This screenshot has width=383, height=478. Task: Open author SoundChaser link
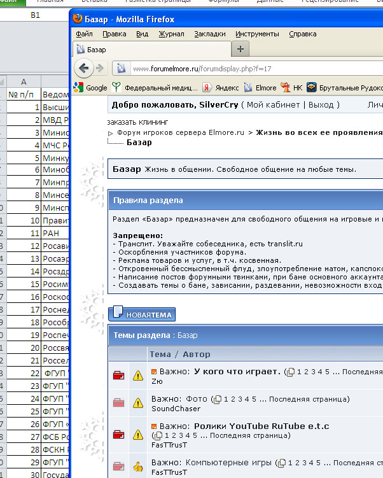(176, 409)
